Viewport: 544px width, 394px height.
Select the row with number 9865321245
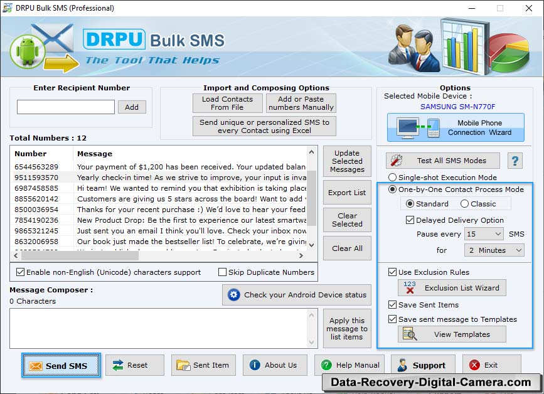coord(159,231)
